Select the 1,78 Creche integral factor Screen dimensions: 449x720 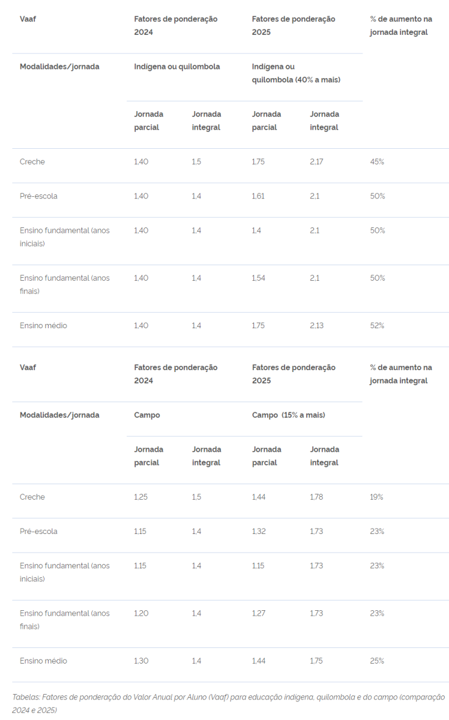(316, 497)
